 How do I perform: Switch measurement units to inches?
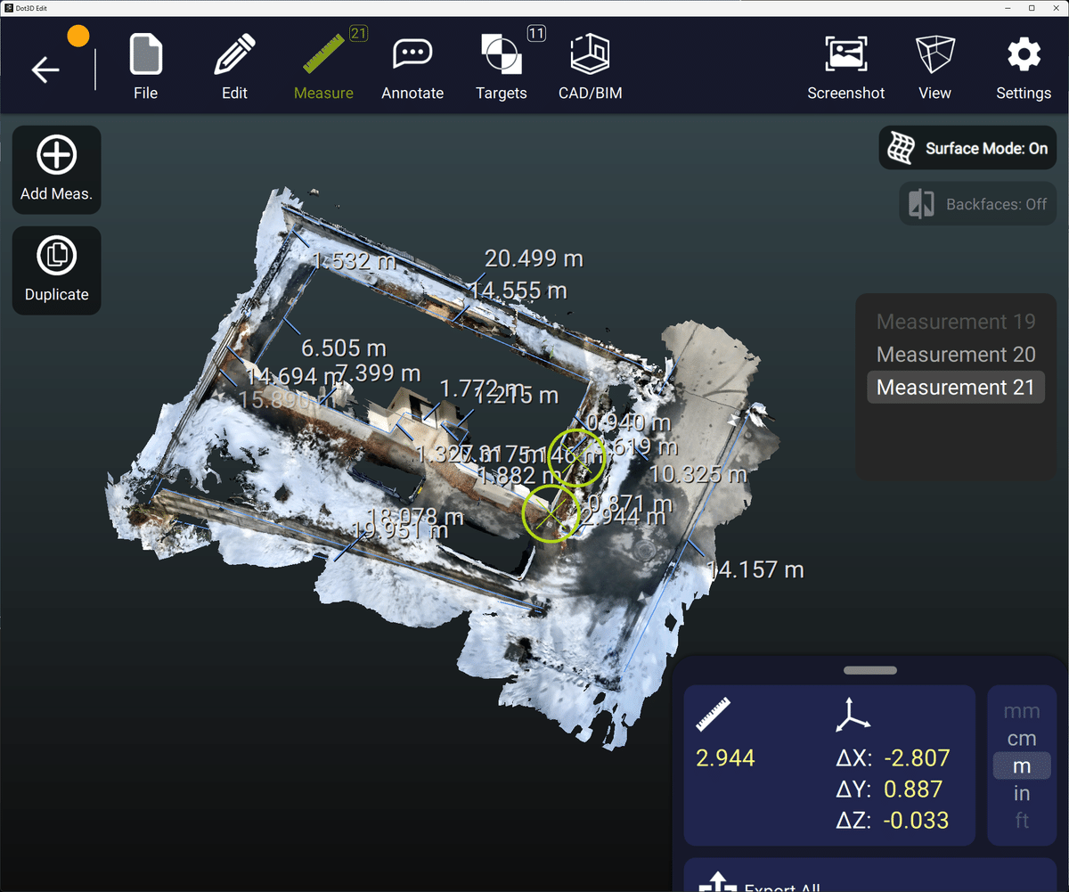point(1021,792)
